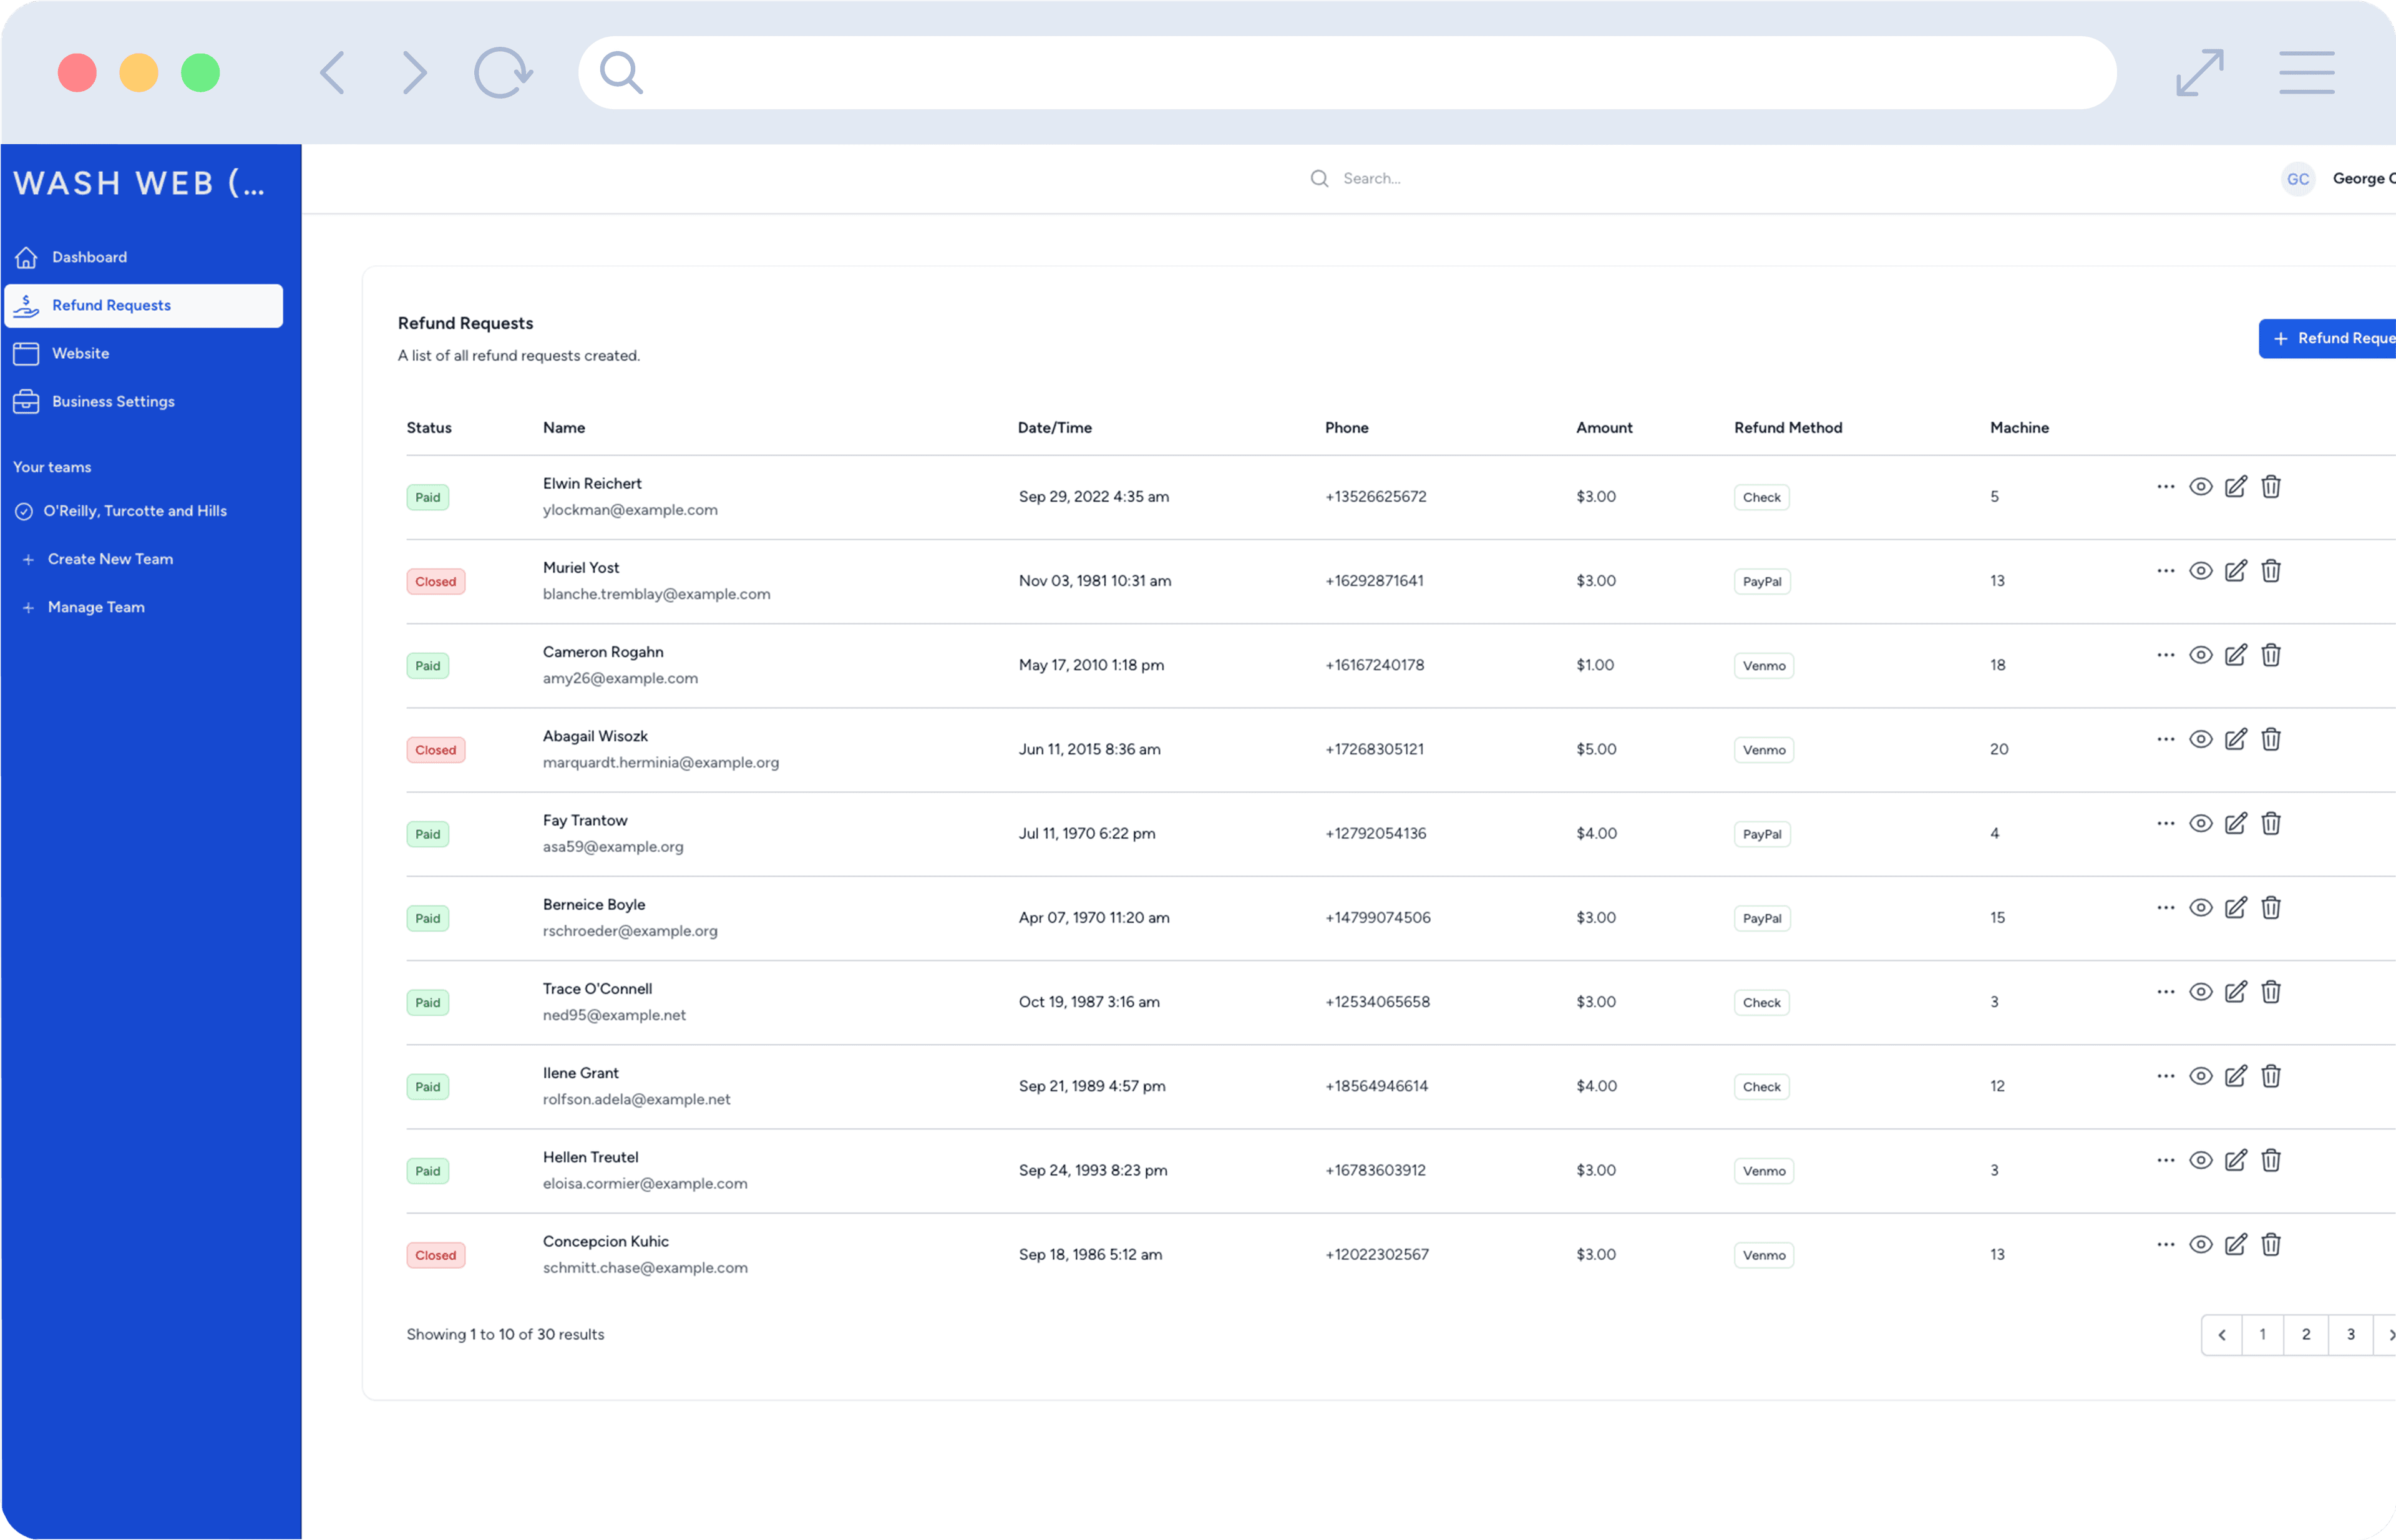Screen dimensions: 2396x1540
Task: Go to results page 2
Action: pyautogui.click(x=2306, y=1335)
